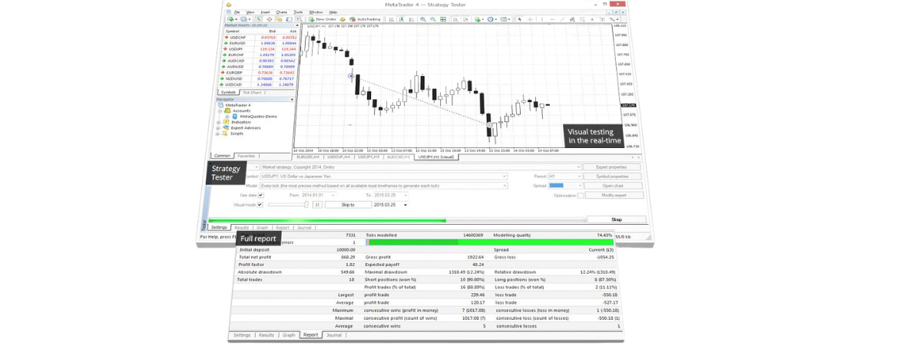Click the tile windows toolbar icon
Image resolution: width=907 pixels, height=362 pixels.
443,19
